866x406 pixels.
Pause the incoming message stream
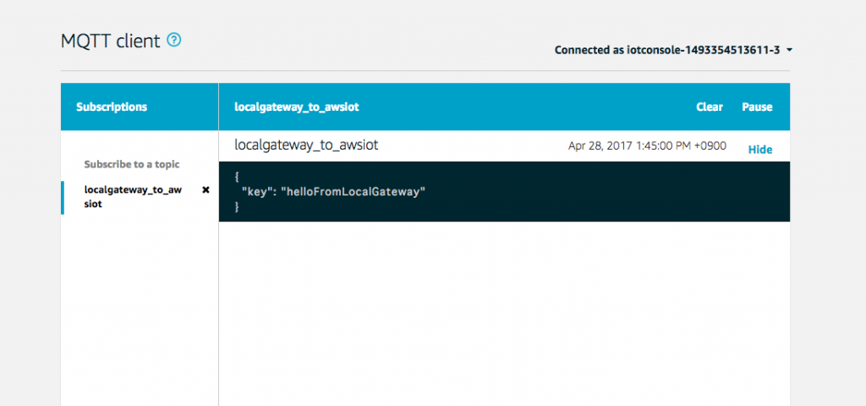pos(757,107)
